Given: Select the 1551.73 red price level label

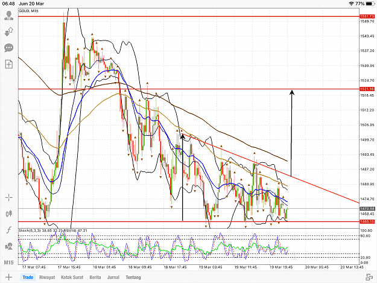Looking at the screenshot, I should 367,16.
